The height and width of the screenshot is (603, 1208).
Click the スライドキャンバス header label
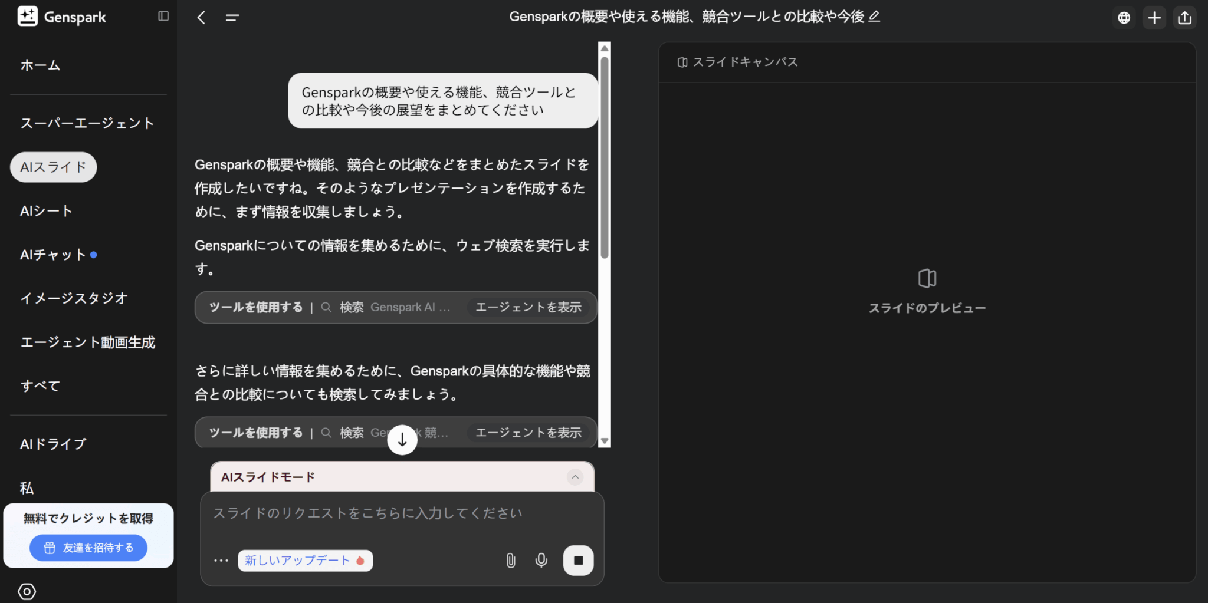click(x=745, y=62)
